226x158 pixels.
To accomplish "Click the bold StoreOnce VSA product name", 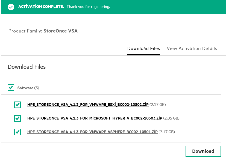I will click(x=61, y=31).
